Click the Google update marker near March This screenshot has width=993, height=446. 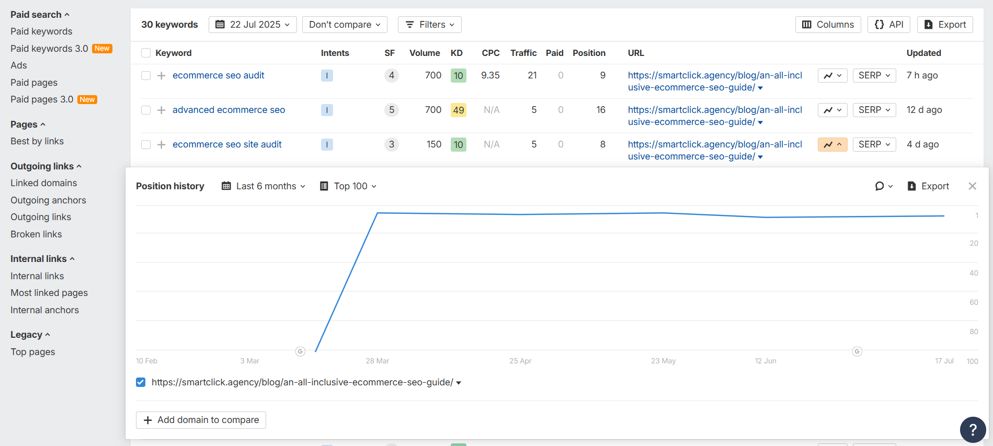(300, 351)
